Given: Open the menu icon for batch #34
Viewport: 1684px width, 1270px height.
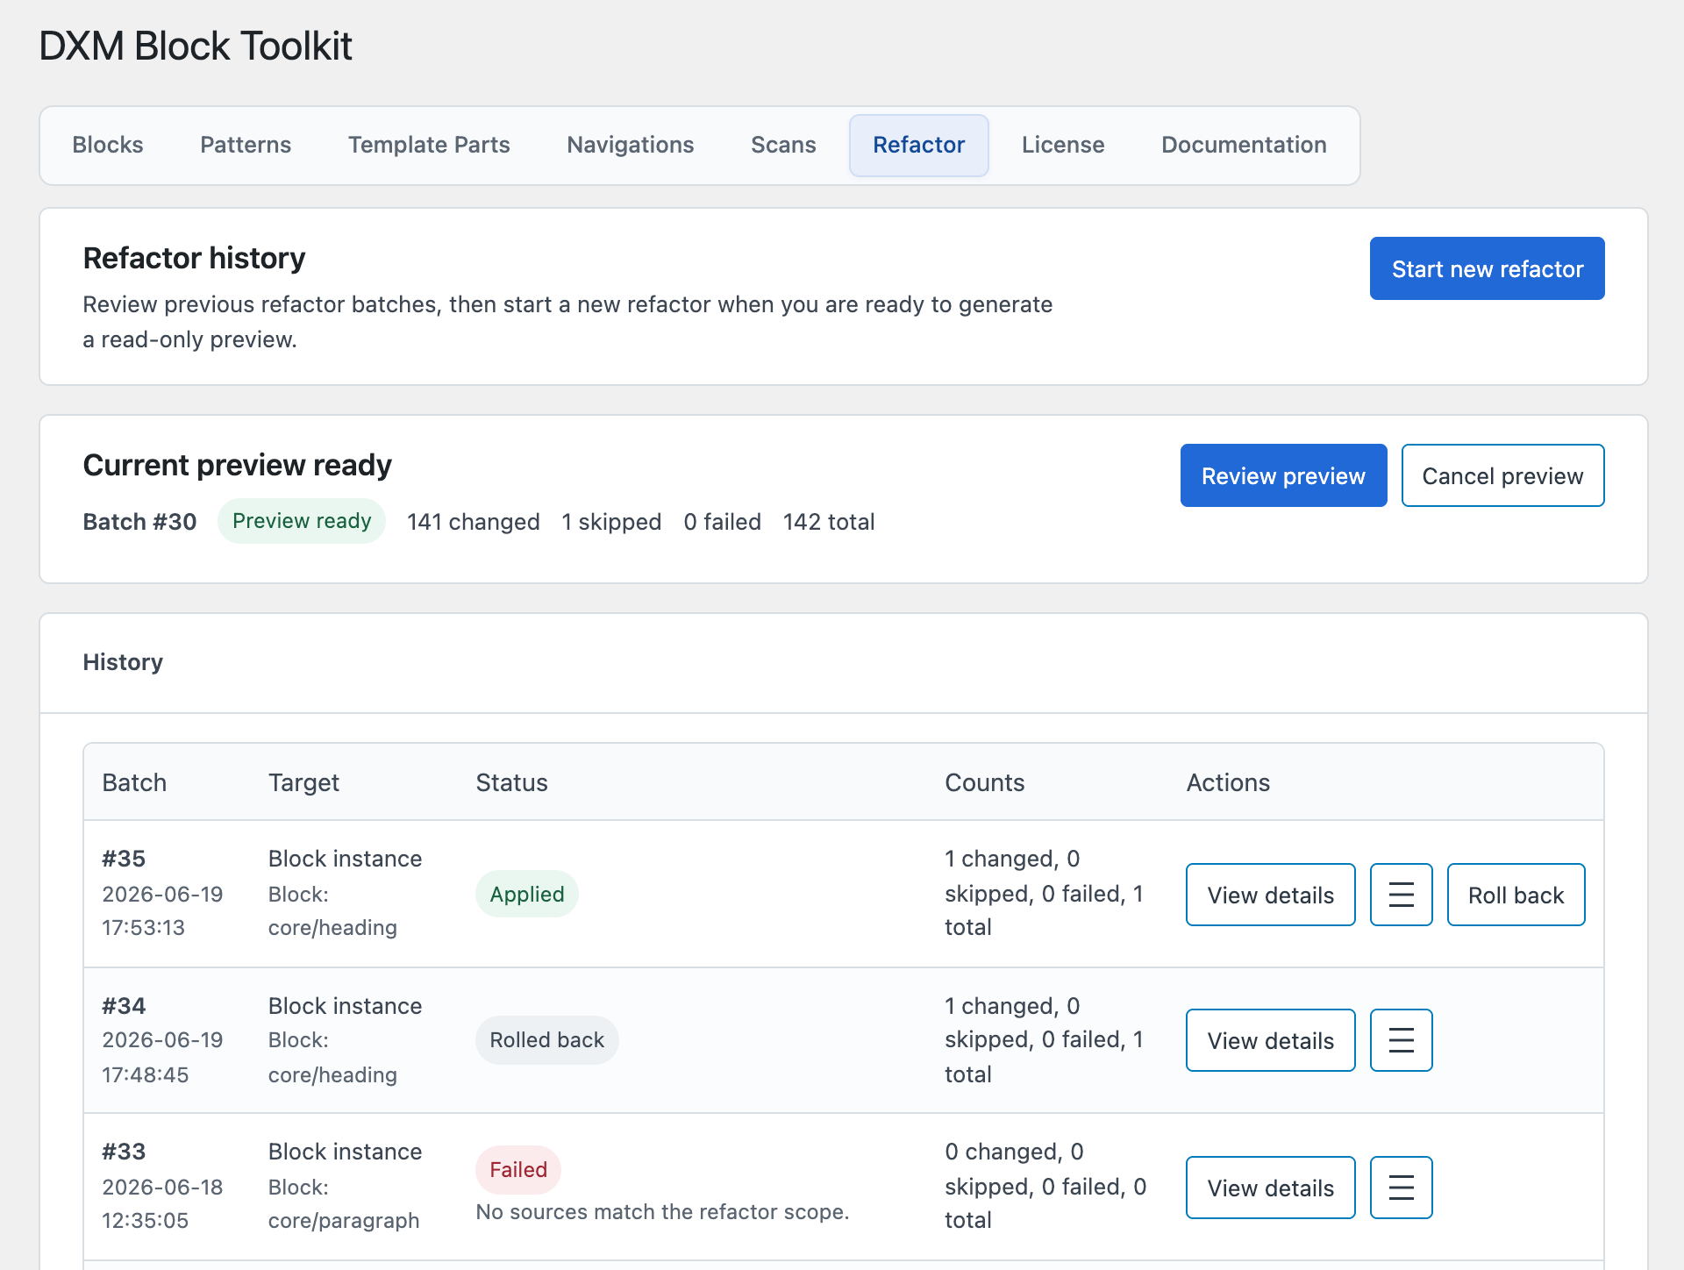Looking at the screenshot, I should pos(1401,1040).
